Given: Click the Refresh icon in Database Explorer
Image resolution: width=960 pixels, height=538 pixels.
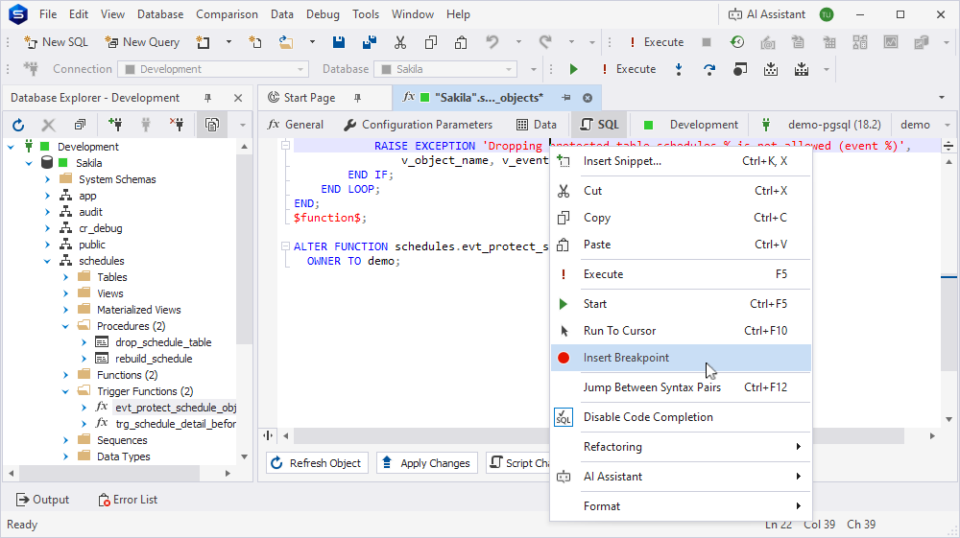Looking at the screenshot, I should [x=18, y=125].
